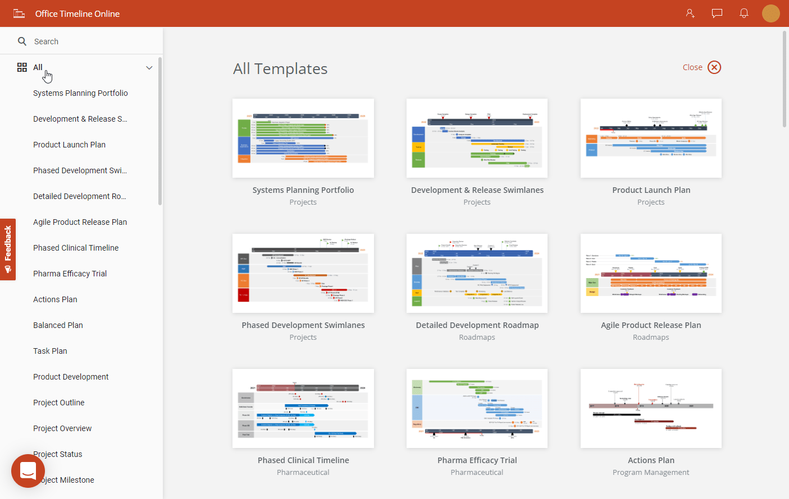Open Actions Plan template thumbnail
This screenshot has height=499, width=789.
click(651, 409)
